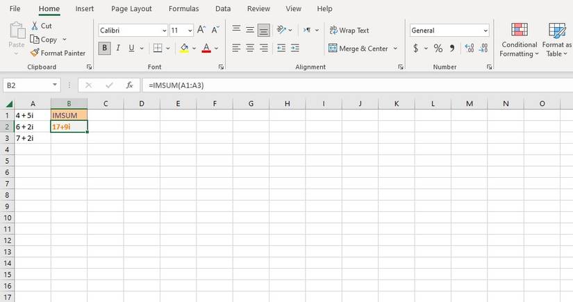Open Conditional Formatting menu
Image resolution: width=573 pixels, height=302 pixels.
(x=519, y=40)
